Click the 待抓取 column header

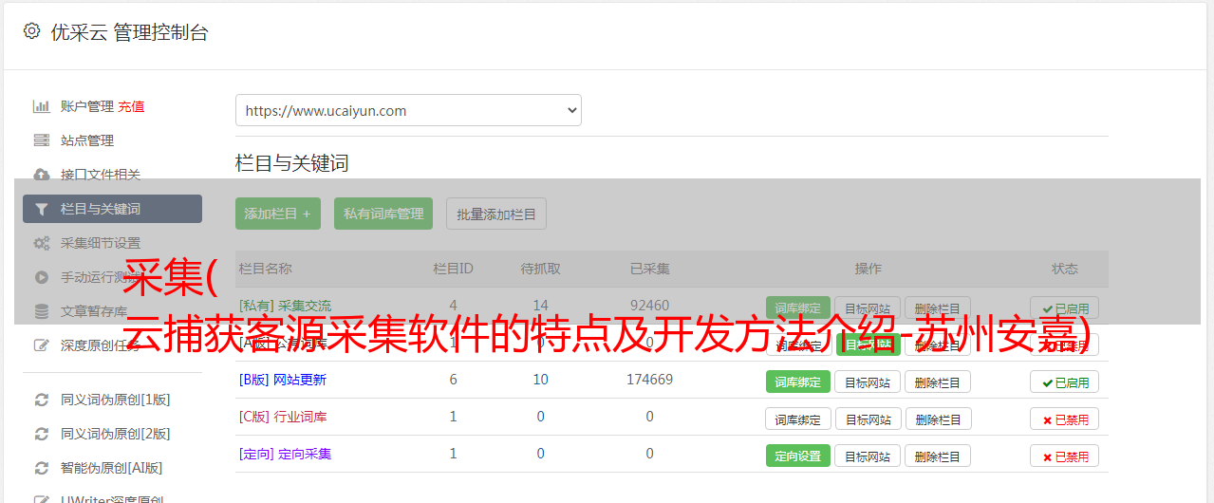(x=541, y=269)
